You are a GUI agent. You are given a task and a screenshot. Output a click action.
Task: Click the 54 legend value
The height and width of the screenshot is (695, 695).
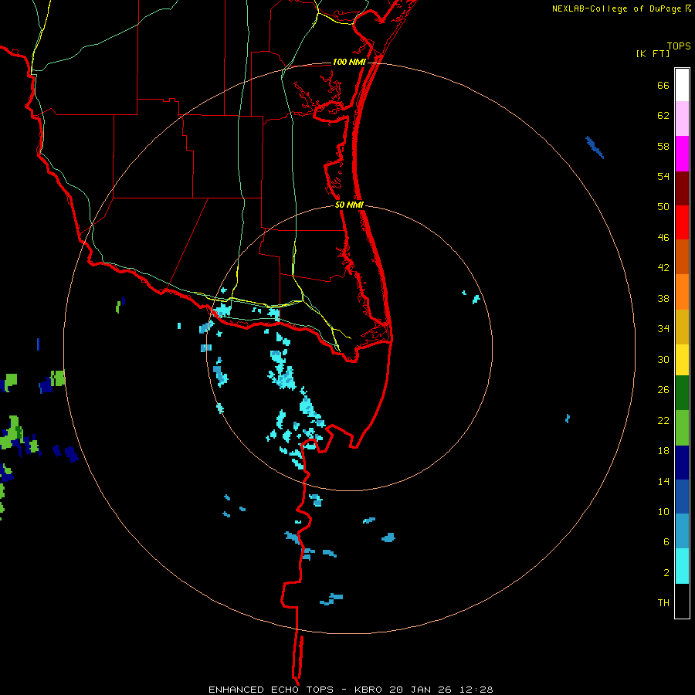coord(663,176)
